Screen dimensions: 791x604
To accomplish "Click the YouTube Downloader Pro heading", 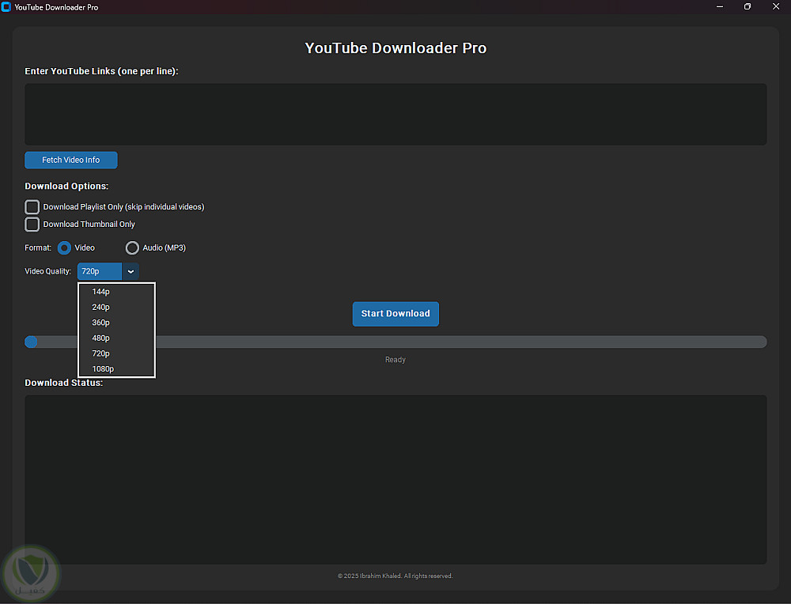I will point(395,48).
